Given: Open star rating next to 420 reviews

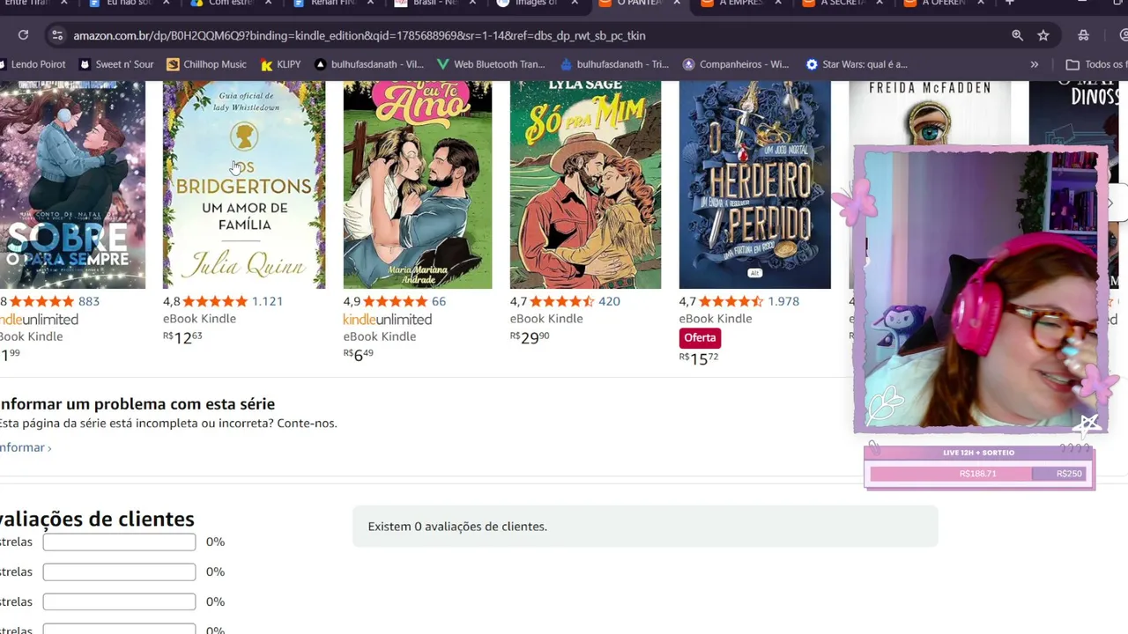Looking at the screenshot, I should (x=562, y=301).
